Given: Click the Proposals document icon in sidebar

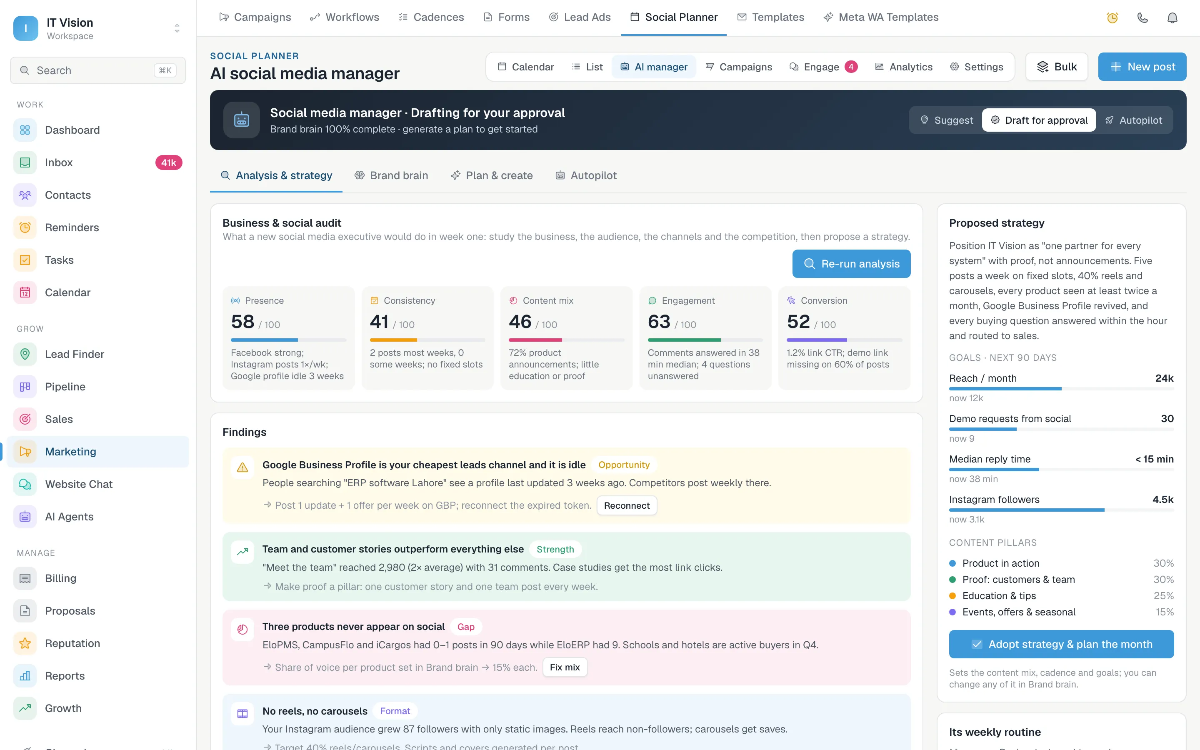Looking at the screenshot, I should pos(25,610).
